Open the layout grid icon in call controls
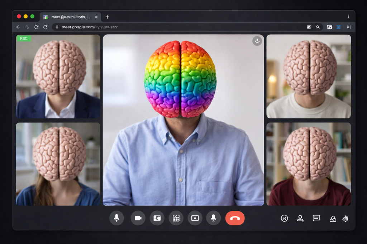The image size is (367, 244). [x=176, y=218]
